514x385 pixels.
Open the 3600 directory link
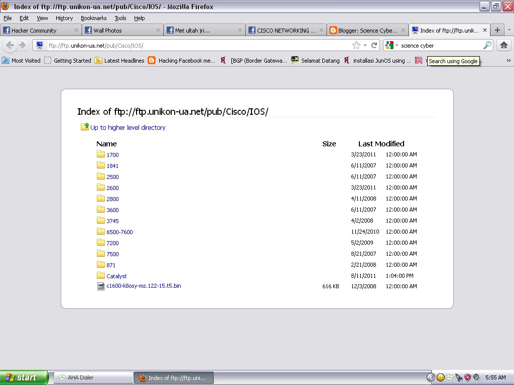click(112, 210)
